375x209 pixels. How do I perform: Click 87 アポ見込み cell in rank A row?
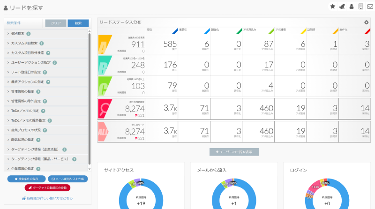[x=258, y=45]
